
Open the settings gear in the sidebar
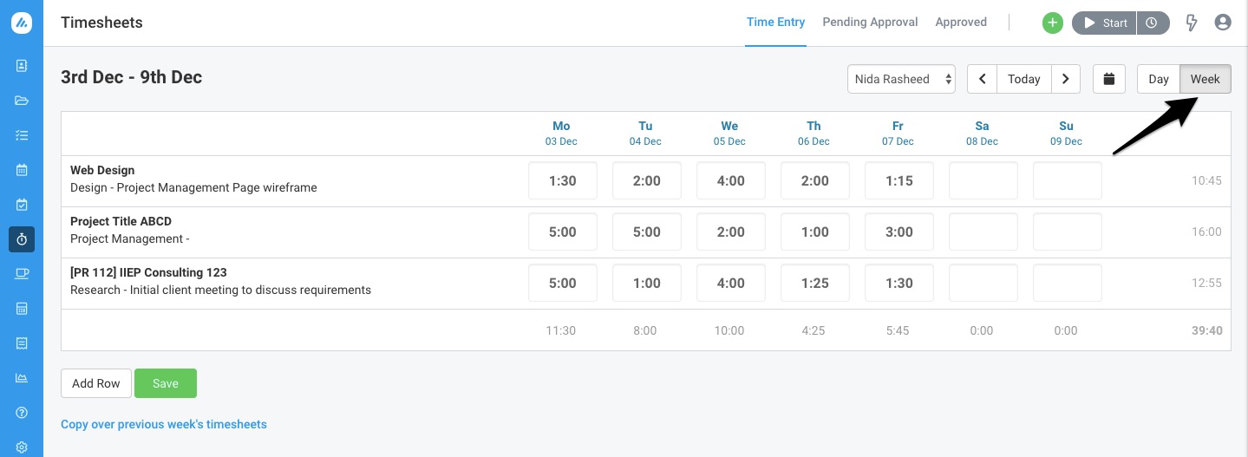22,447
